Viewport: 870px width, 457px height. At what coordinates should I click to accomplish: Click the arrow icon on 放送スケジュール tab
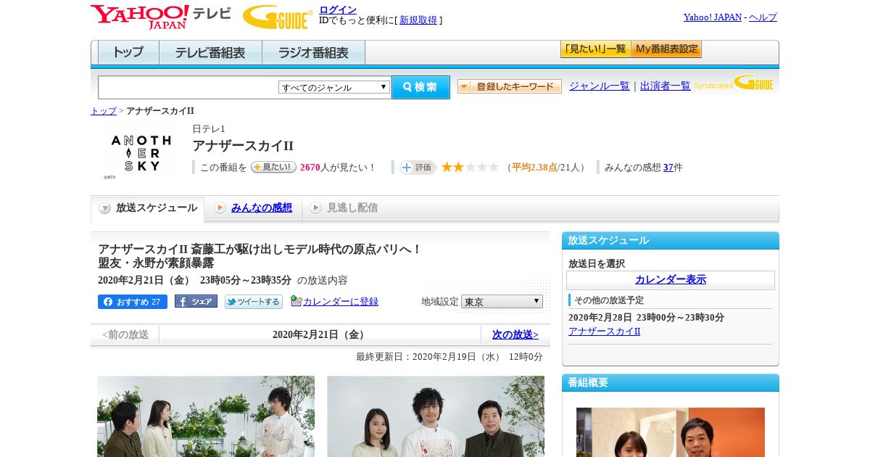(x=105, y=208)
